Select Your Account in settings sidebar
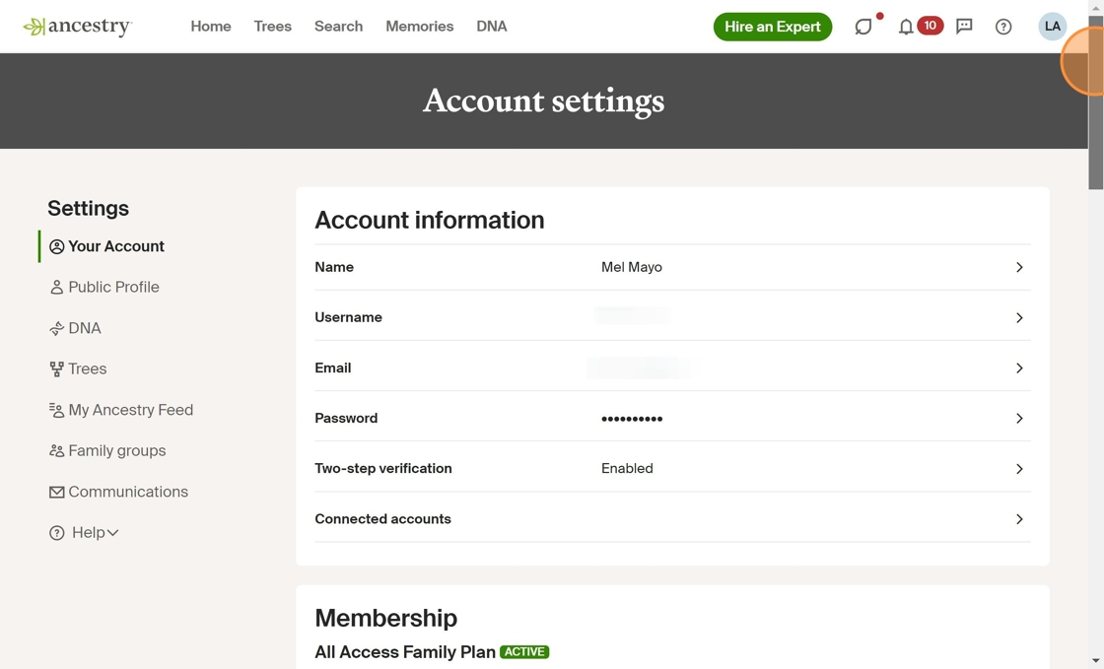 point(116,246)
